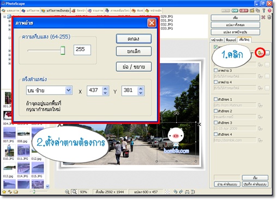Click the settings icon for photo 4 row

pos(260,88)
